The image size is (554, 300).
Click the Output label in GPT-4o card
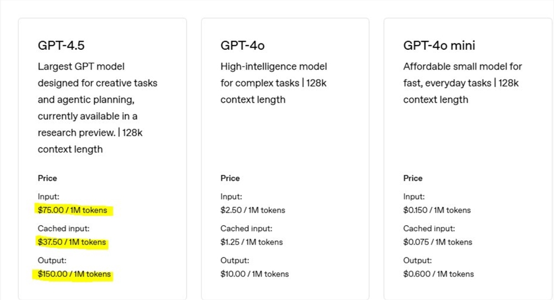[x=234, y=261]
